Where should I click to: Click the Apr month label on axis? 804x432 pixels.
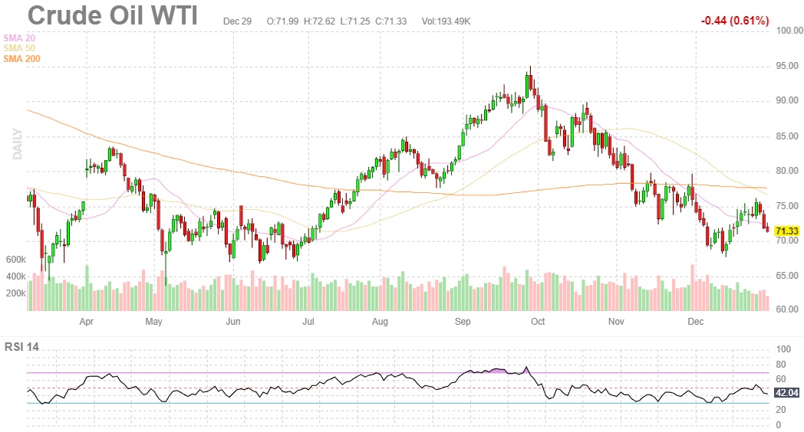pyautogui.click(x=86, y=322)
